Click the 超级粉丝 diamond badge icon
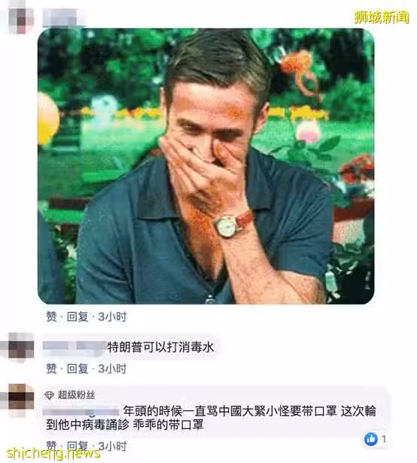Viewport: 417px width, 463px height. tap(49, 395)
